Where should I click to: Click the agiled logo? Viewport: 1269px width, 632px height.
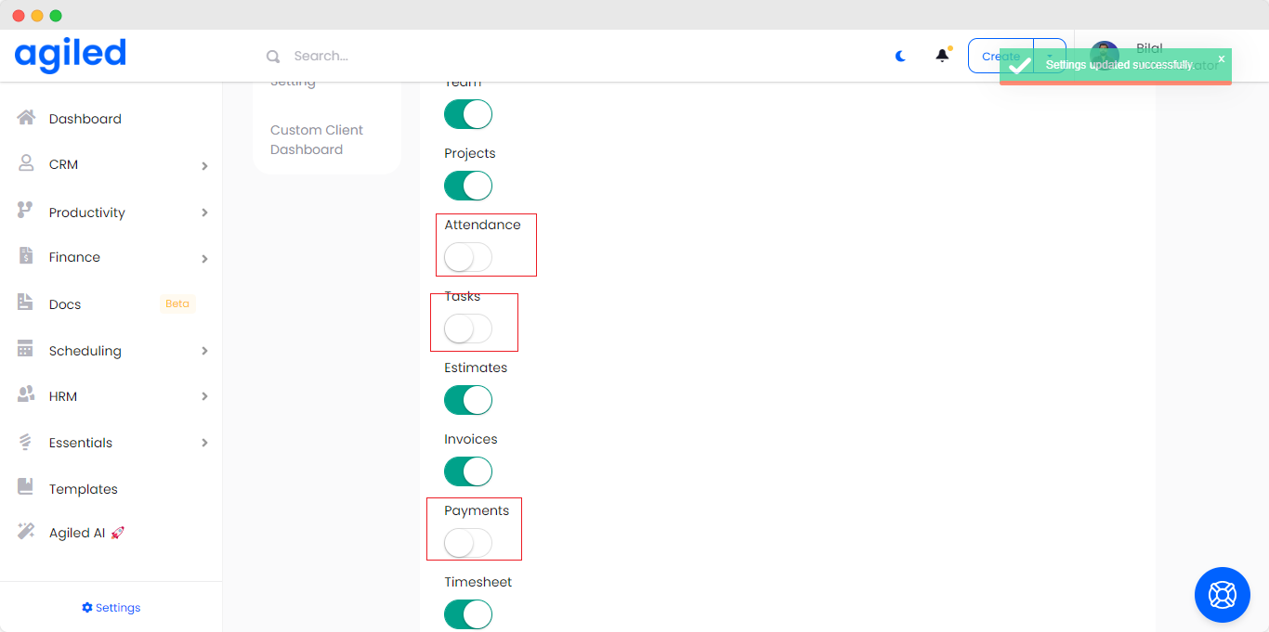pos(71,55)
